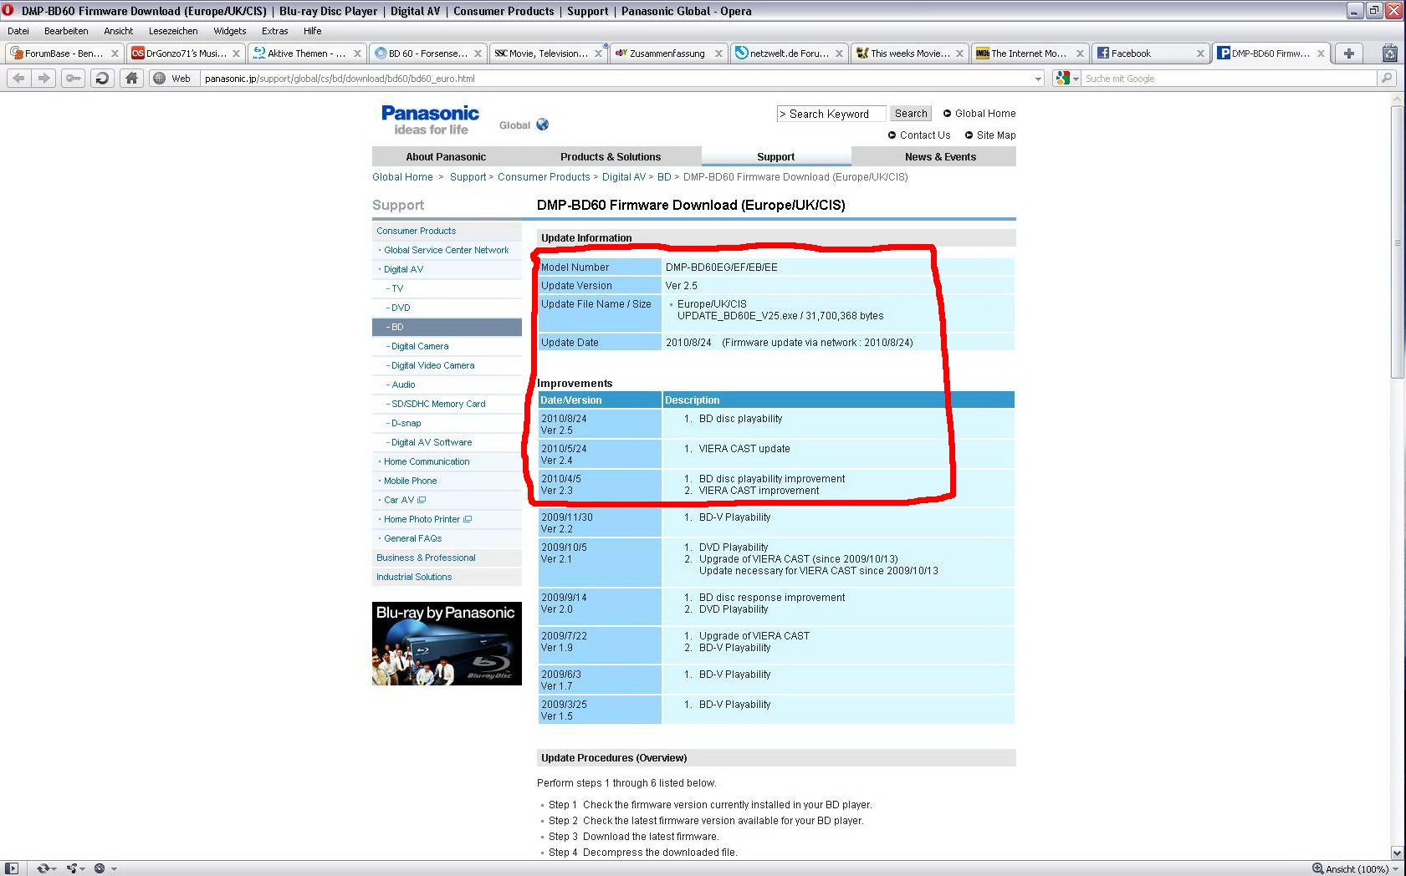
Task: Open the Ansicht menu
Action: pos(119,31)
